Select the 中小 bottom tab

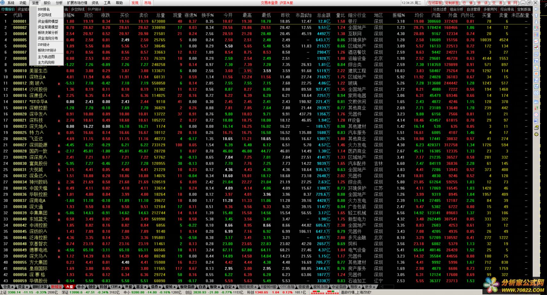81,287
